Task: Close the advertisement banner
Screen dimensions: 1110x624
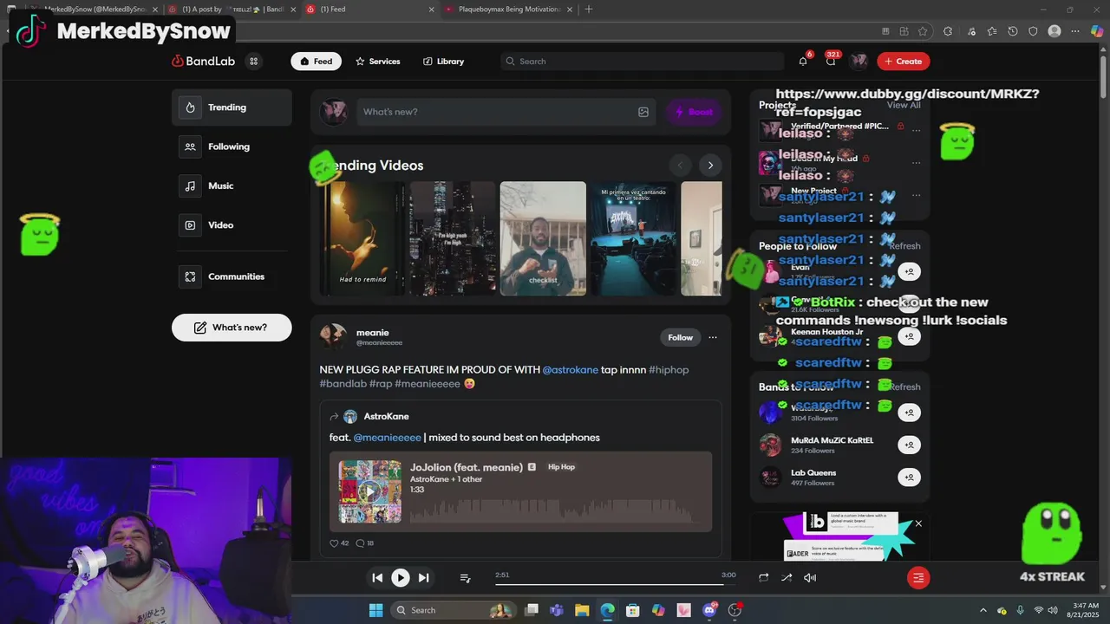Action: 918,523
